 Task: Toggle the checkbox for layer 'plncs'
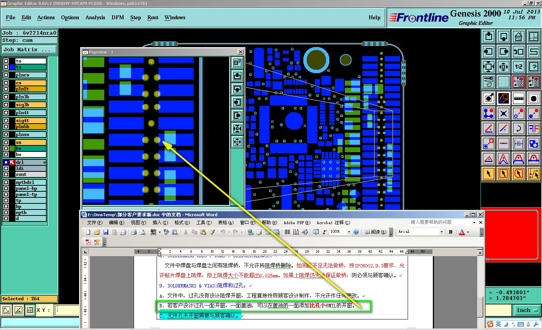click(6, 75)
